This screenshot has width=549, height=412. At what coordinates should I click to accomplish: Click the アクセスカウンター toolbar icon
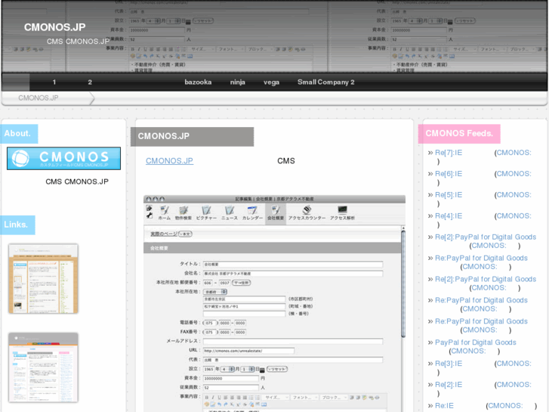306,212
